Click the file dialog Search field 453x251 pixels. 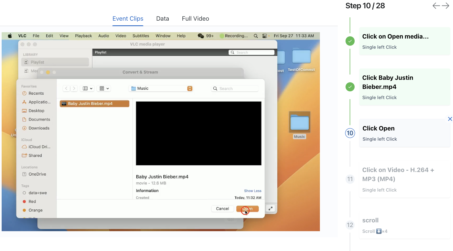[x=235, y=88]
